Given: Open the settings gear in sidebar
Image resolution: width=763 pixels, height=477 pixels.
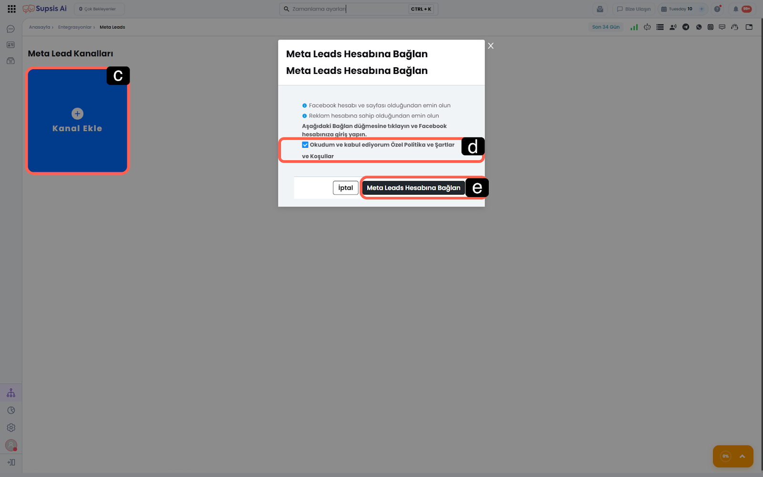Looking at the screenshot, I should (x=11, y=428).
